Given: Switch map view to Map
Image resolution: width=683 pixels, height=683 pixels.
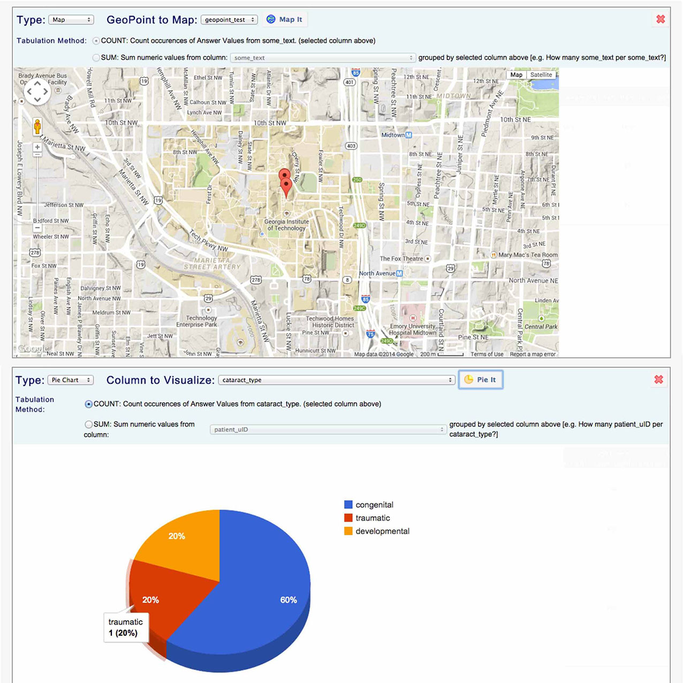Looking at the screenshot, I should tap(517, 75).
